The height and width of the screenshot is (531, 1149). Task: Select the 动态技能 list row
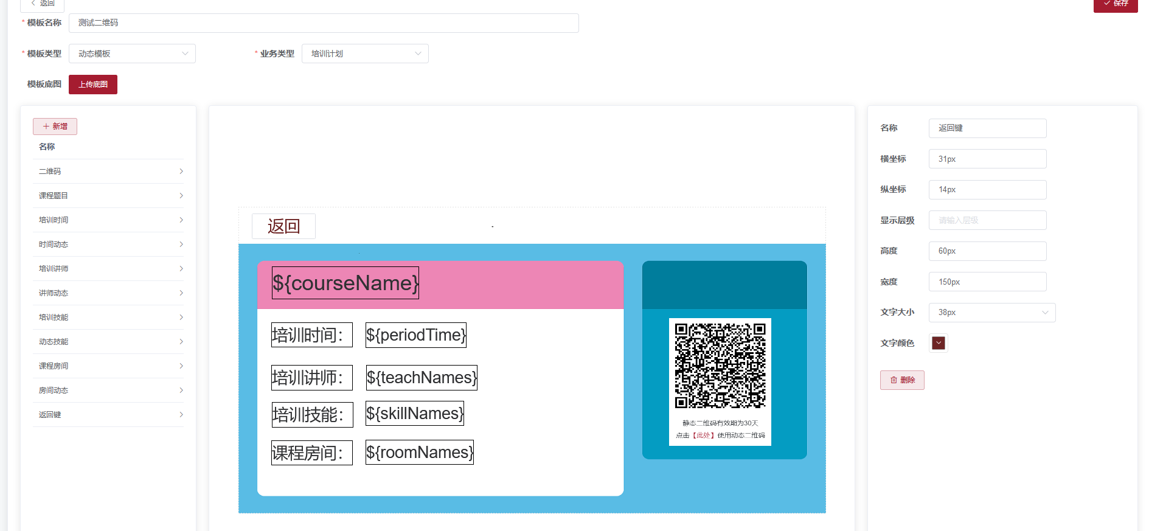pyautogui.click(x=108, y=342)
